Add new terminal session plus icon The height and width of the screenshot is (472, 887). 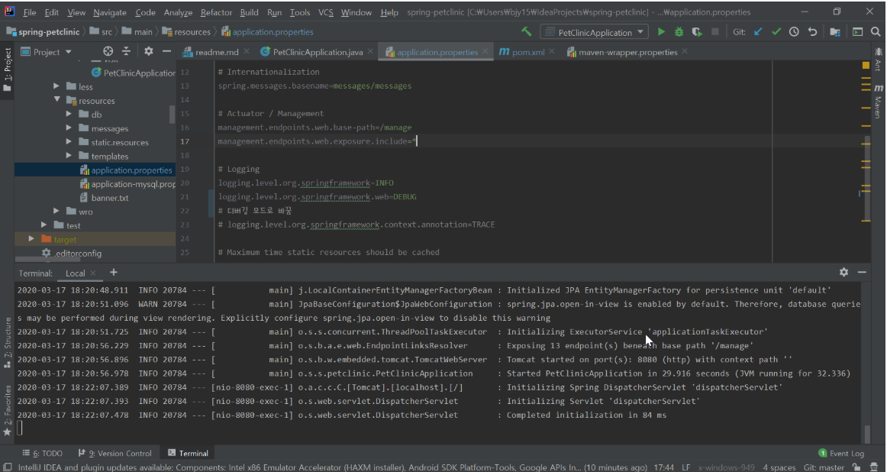(x=113, y=272)
